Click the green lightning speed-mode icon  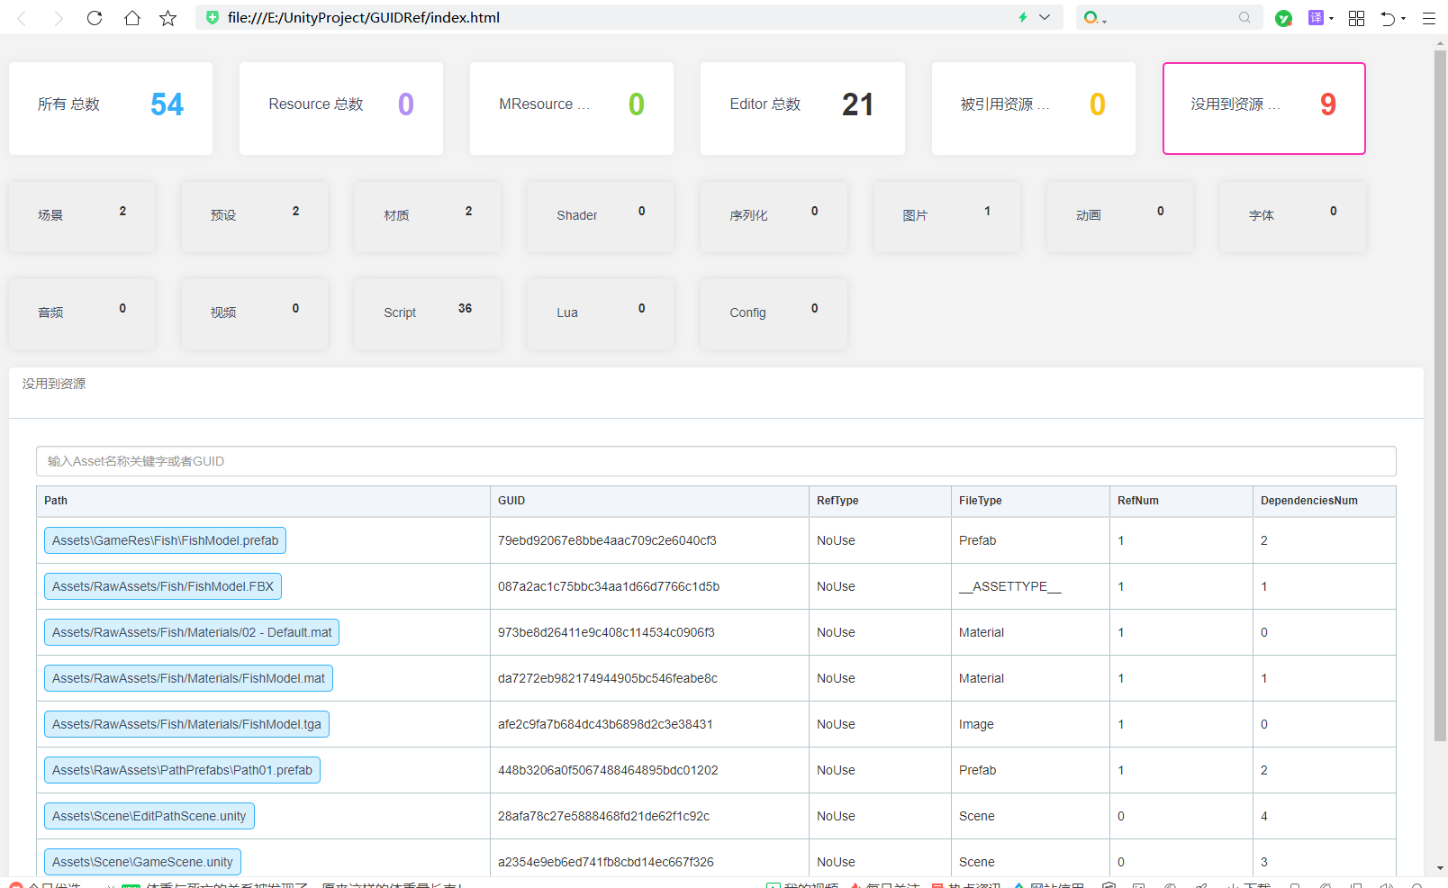[x=1023, y=17]
